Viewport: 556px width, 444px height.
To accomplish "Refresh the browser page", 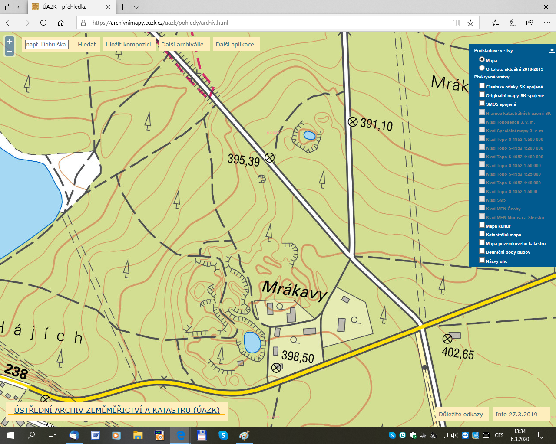I will [x=43, y=23].
